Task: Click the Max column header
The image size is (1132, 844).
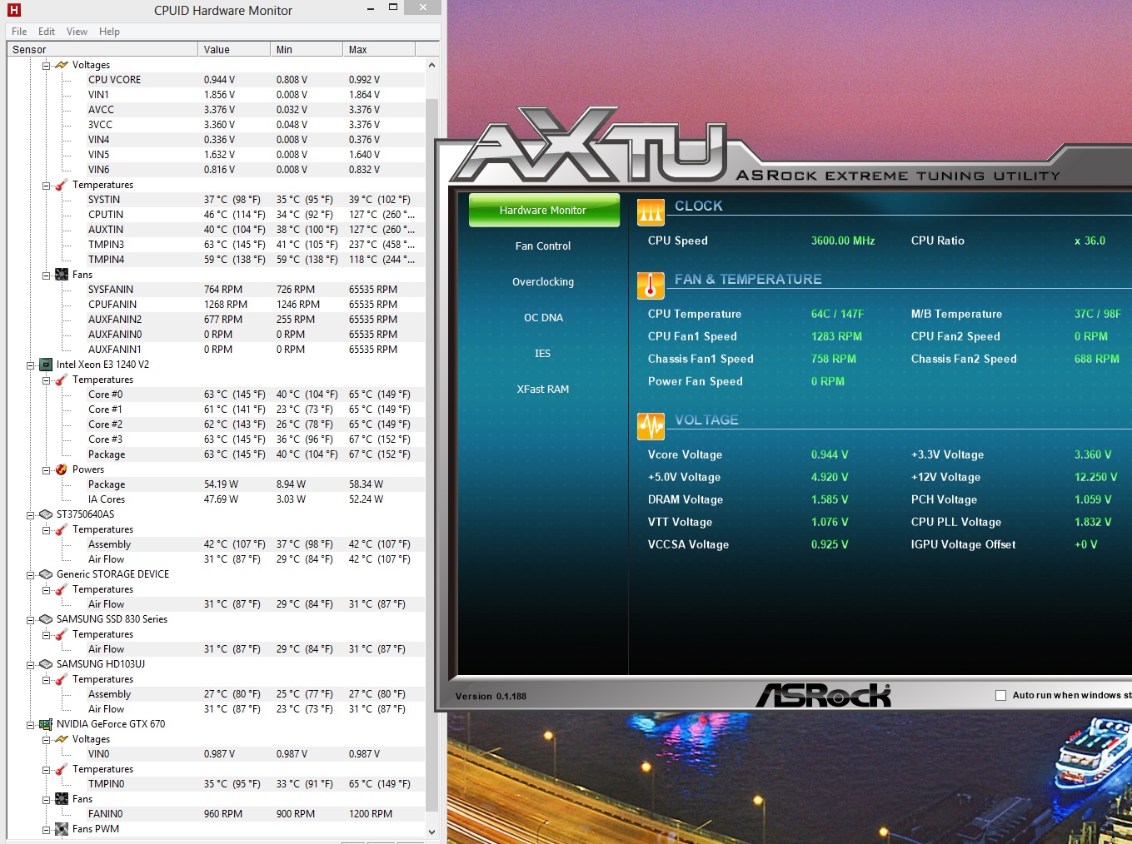Action: (379, 50)
